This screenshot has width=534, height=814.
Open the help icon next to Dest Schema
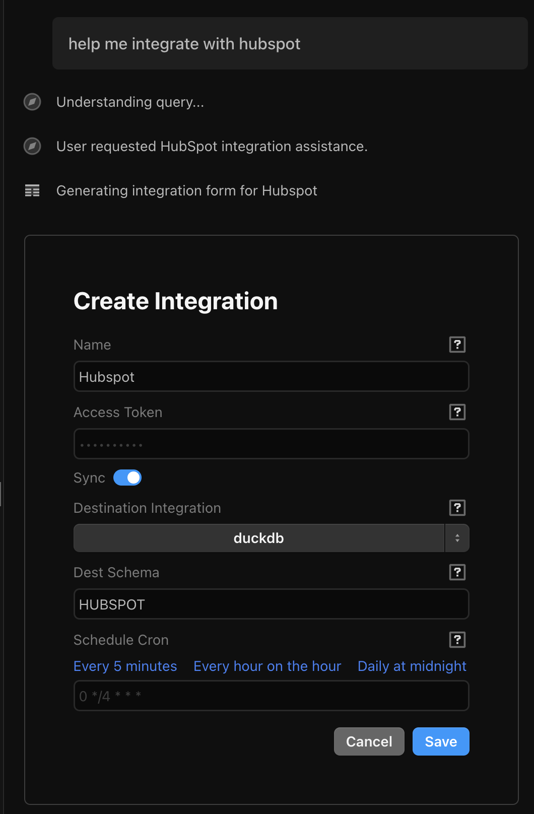(x=457, y=572)
